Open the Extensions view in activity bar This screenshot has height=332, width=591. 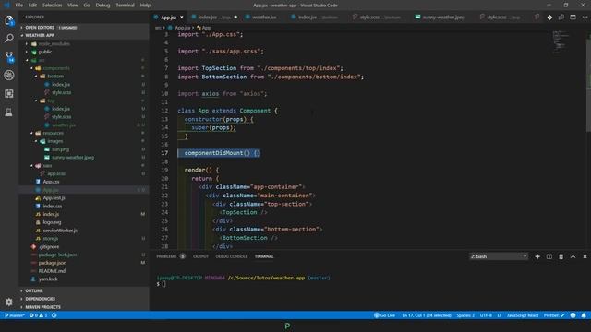(9, 93)
